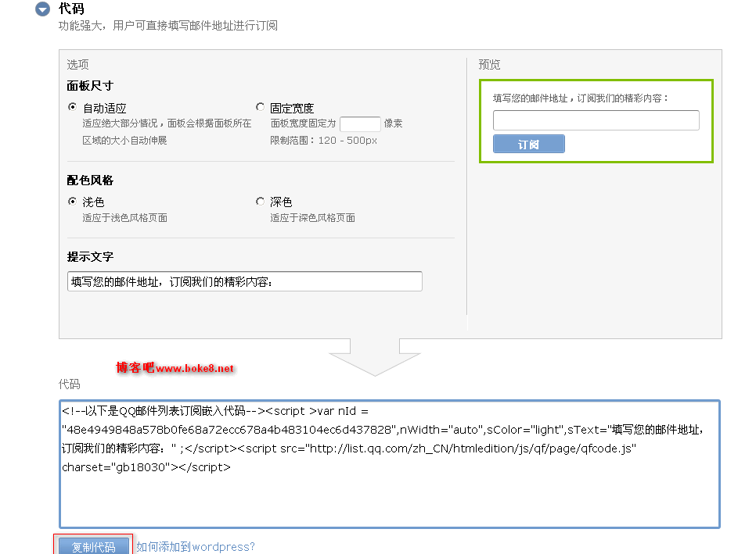Click the 提示文字 prompt text field
This screenshot has height=554, width=738.
245,281
